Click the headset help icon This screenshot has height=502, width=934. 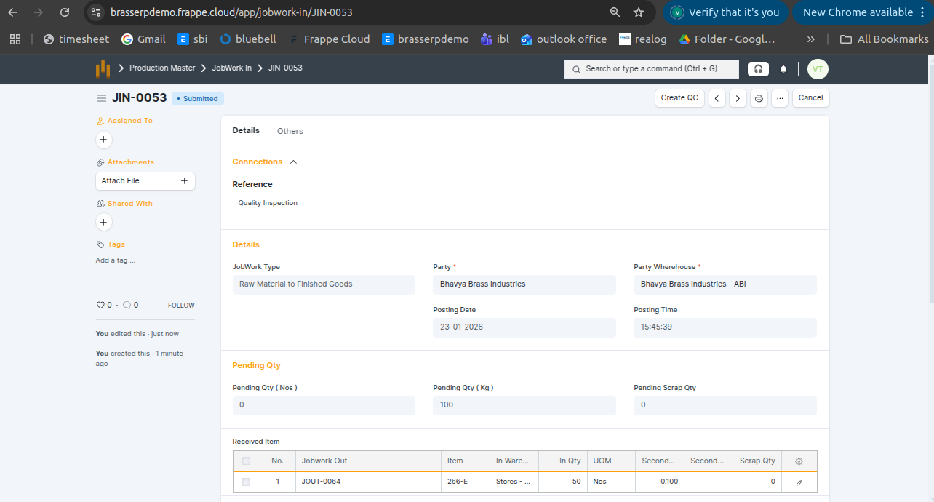point(758,69)
